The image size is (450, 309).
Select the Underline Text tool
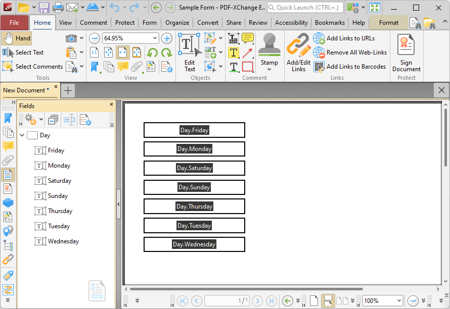[x=234, y=67]
